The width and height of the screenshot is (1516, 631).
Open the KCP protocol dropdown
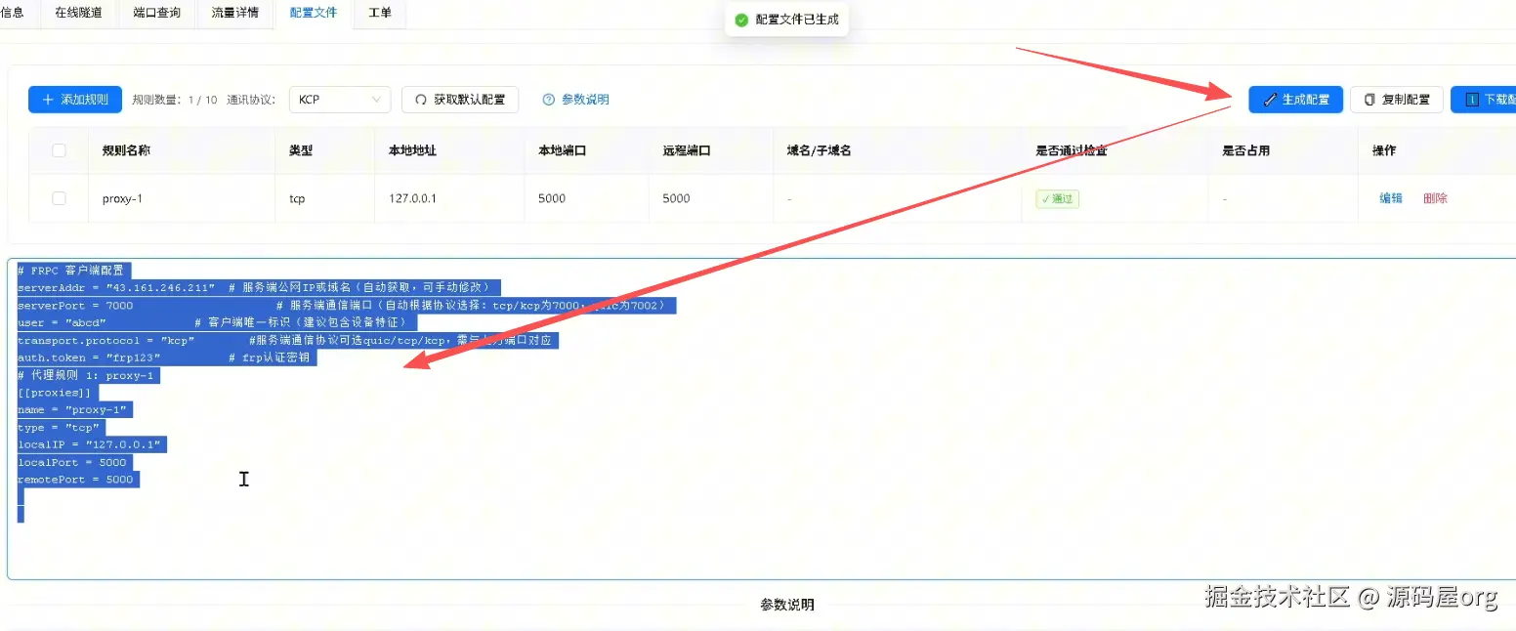(340, 100)
